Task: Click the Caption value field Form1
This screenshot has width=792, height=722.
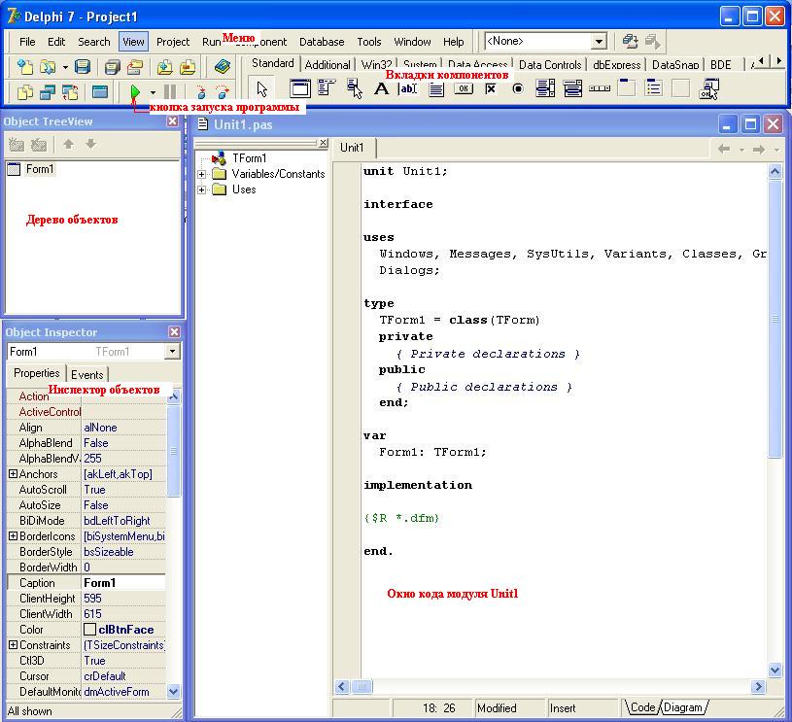Action: click(123, 582)
